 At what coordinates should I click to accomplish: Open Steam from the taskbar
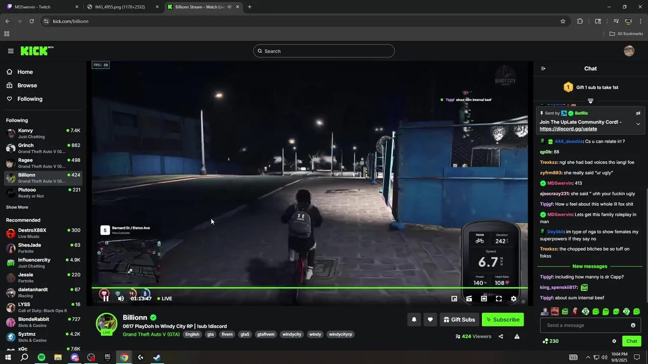[x=157, y=357]
